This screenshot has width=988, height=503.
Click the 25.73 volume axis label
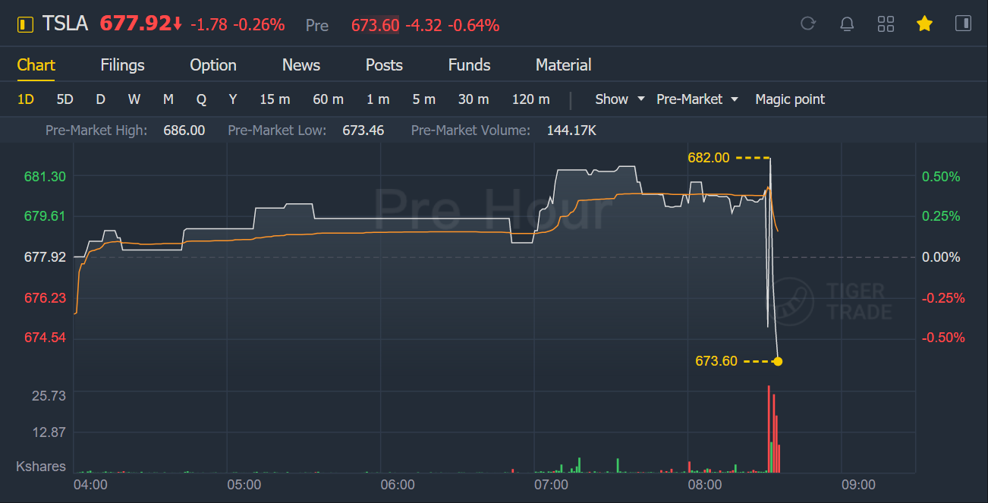(x=48, y=395)
